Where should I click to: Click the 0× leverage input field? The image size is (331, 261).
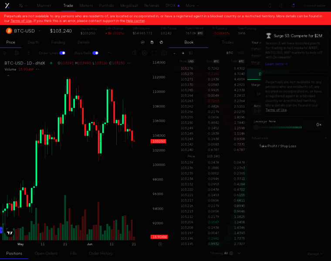click(314, 125)
